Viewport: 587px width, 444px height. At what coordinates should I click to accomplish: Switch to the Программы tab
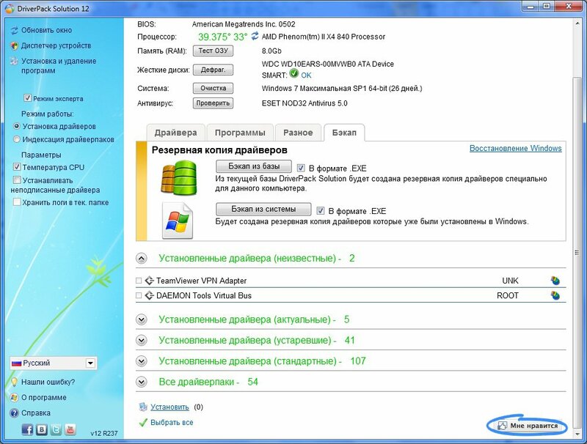(x=240, y=133)
